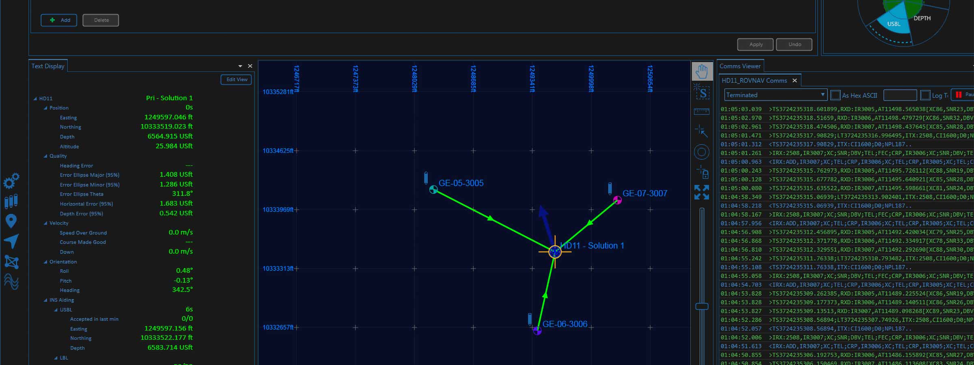Click the HD11 Solution 1 vehicle marker
The height and width of the screenshot is (365, 974).
(x=555, y=252)
